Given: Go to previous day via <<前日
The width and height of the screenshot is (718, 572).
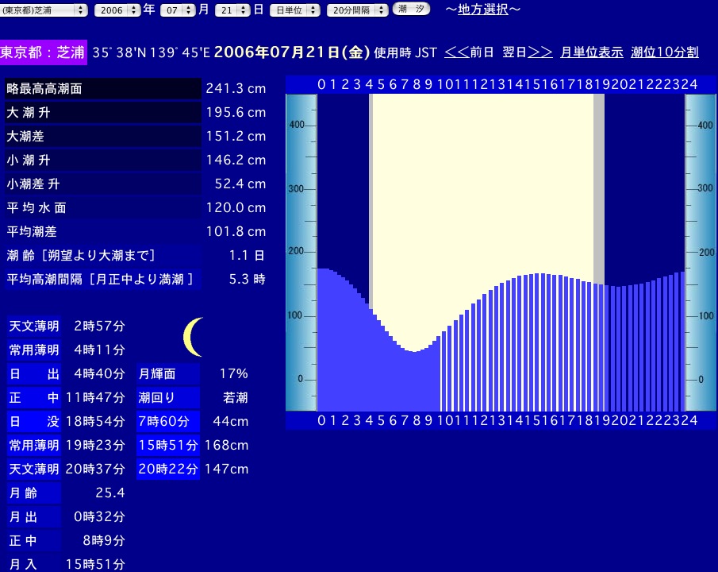Looking at the screenshot, I should [x=469, y=52].
